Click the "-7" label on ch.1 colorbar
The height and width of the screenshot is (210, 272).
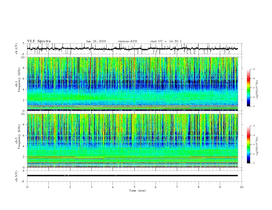coord(253,107)
